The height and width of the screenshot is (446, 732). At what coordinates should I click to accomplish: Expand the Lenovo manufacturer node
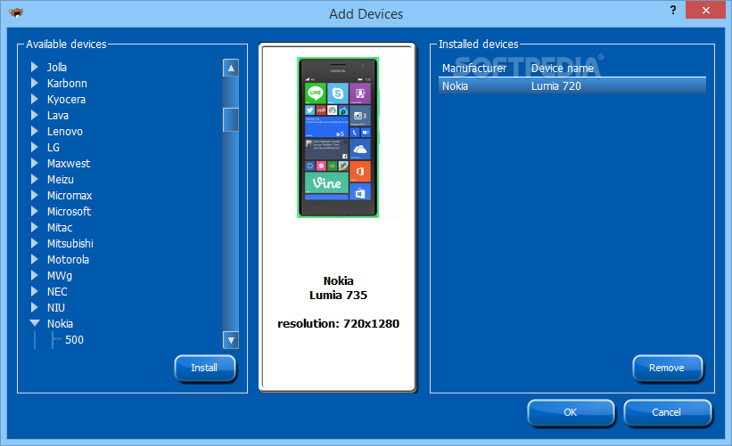(34, 131)
